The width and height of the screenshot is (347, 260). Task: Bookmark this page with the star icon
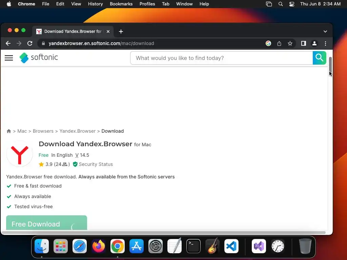pos(290,44)
